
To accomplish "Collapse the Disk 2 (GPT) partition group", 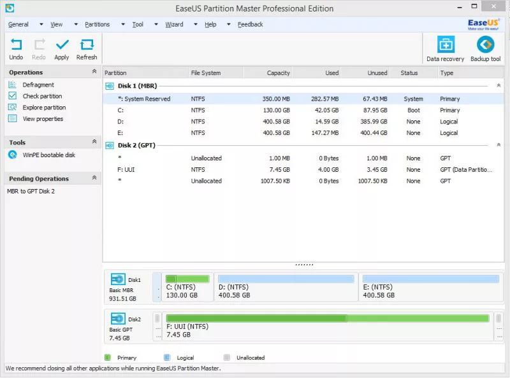I will click(x=499, y=145).
